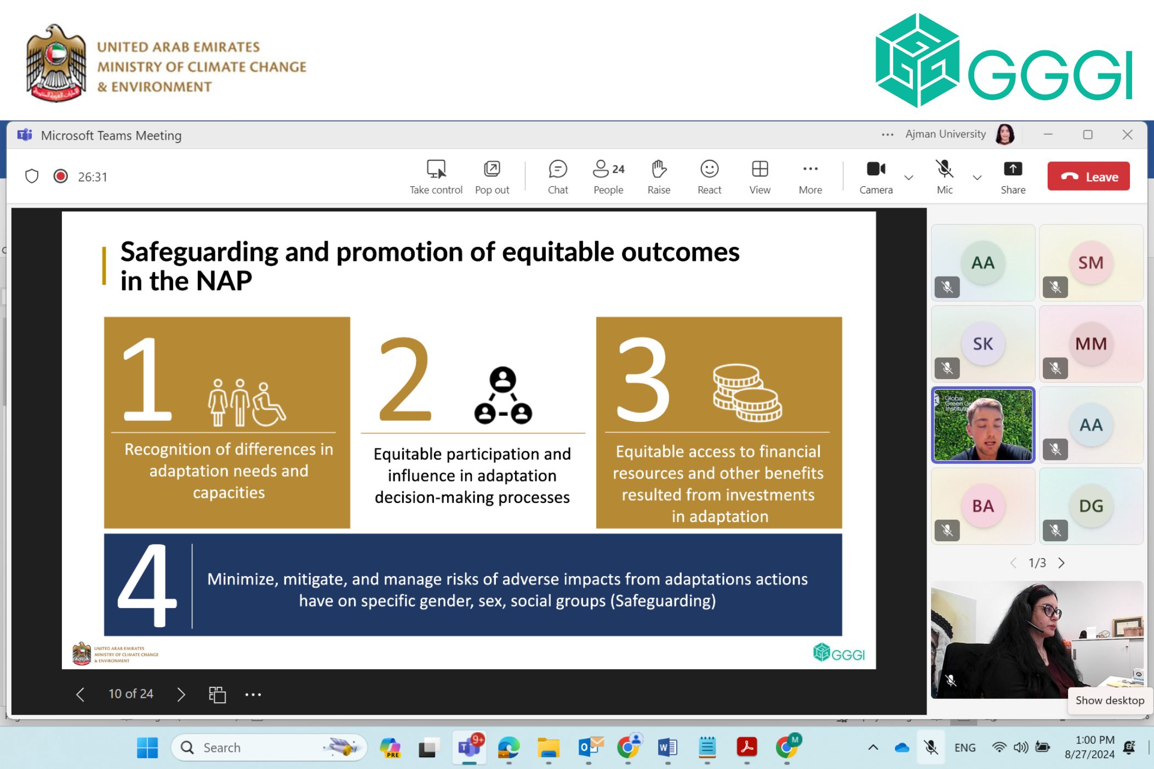Go to the next presentation slide
1154x769 pixels.
[x=181, y=695]
